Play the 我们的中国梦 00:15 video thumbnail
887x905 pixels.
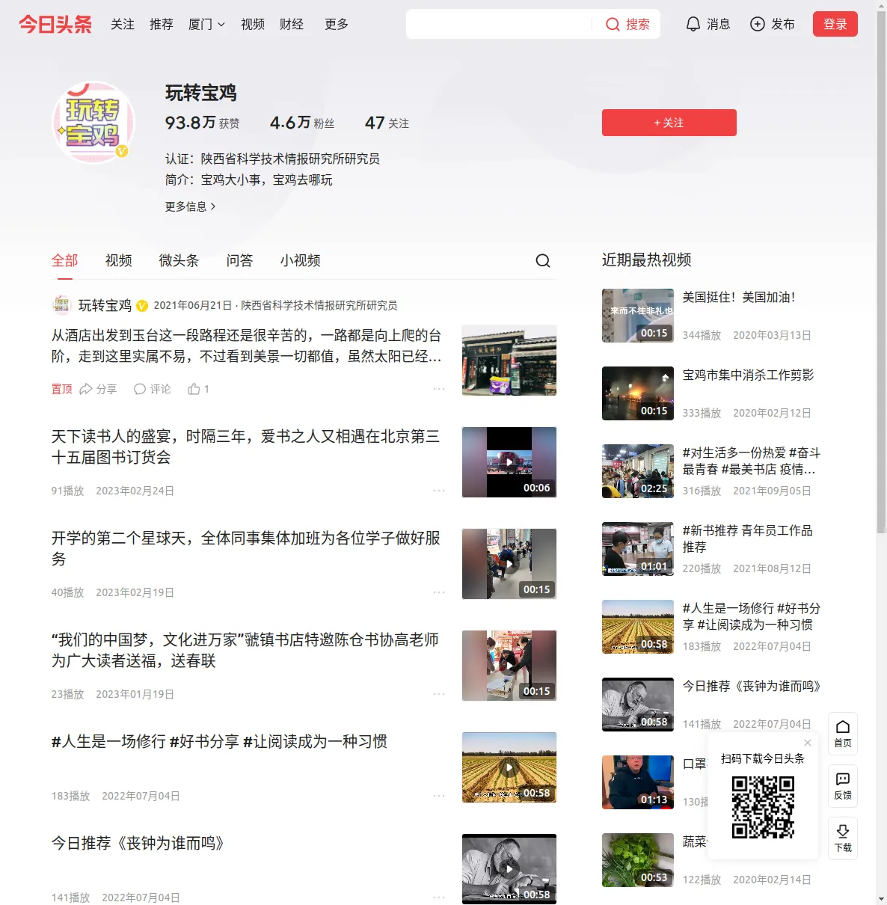509,666
